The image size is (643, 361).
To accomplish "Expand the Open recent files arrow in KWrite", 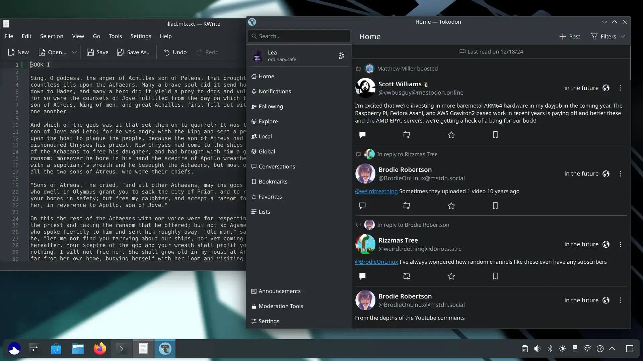I will point(74,52).
